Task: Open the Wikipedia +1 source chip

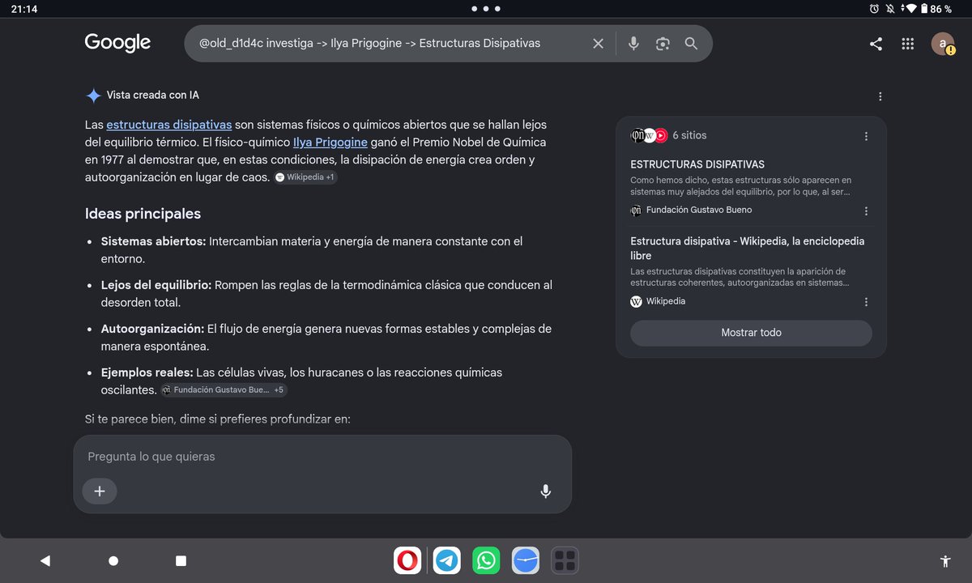Action: pos(305,177)
